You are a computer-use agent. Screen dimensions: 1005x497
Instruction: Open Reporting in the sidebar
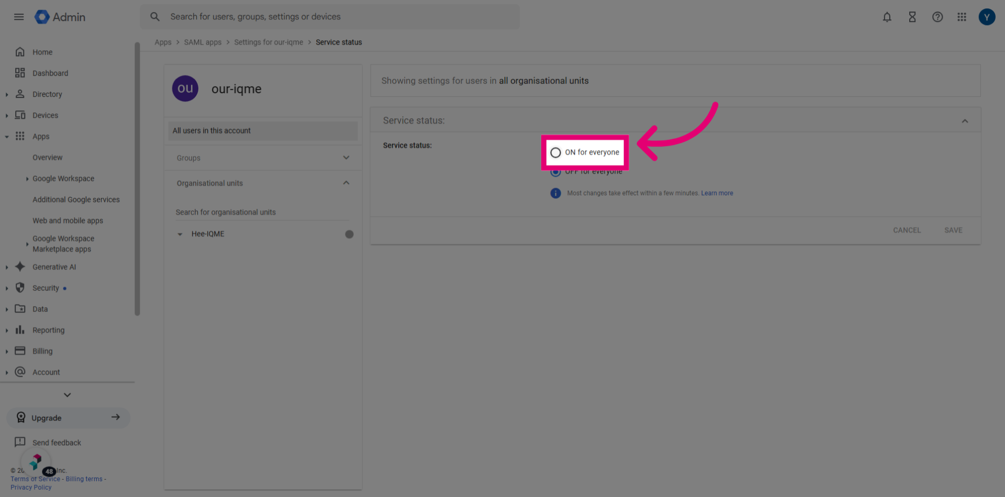[x=48, y=330]
